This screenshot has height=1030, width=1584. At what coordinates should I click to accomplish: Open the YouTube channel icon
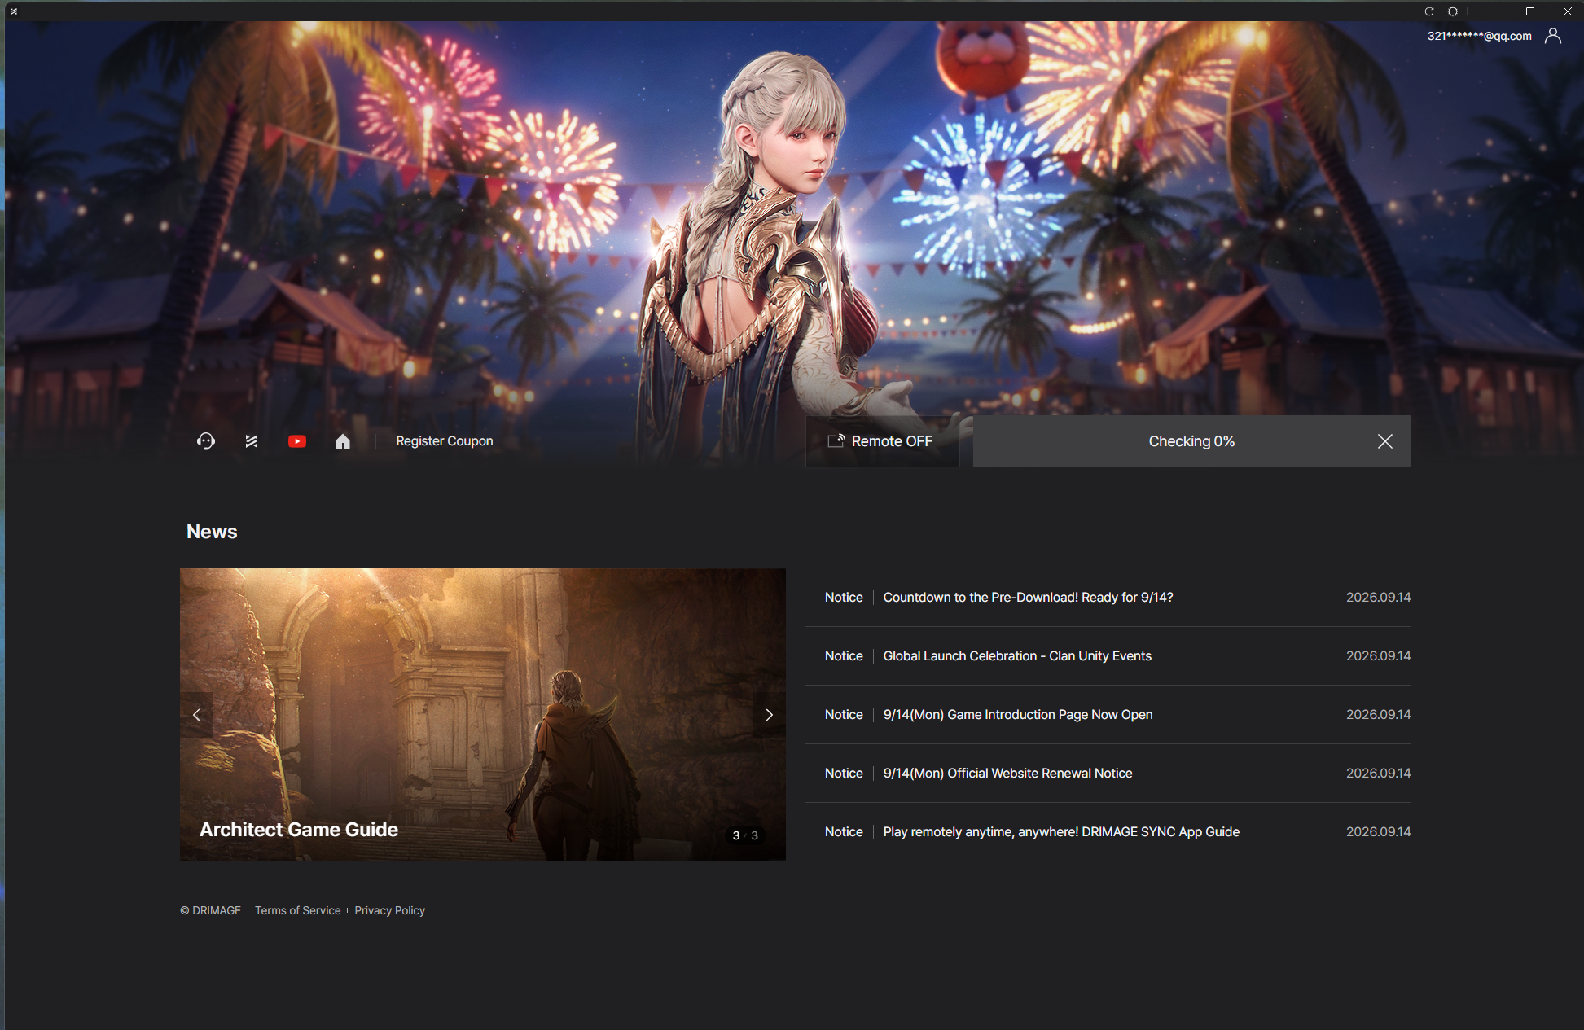click(297, 441)
